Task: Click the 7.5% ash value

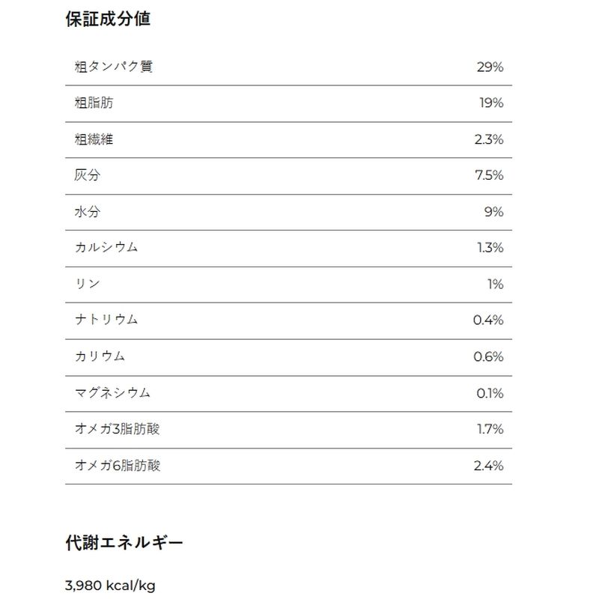Action: click(489, 175)
